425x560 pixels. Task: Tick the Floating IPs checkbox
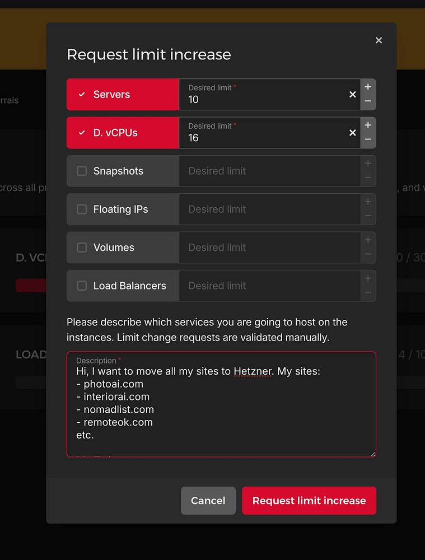(x=82, y=209)
